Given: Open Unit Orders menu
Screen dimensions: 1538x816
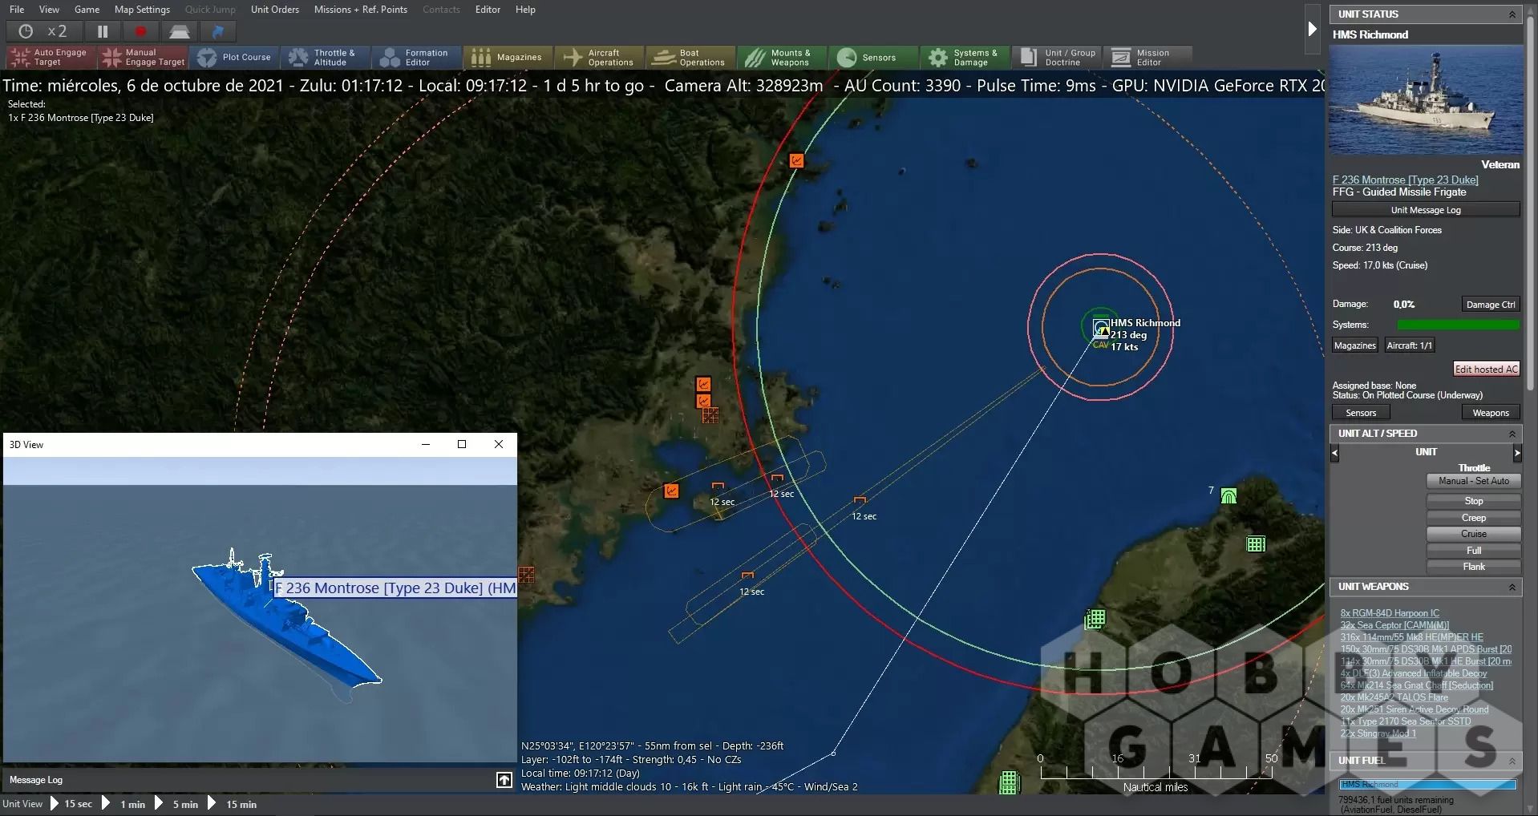Looking at the screenshot, I should pos(275,10).
